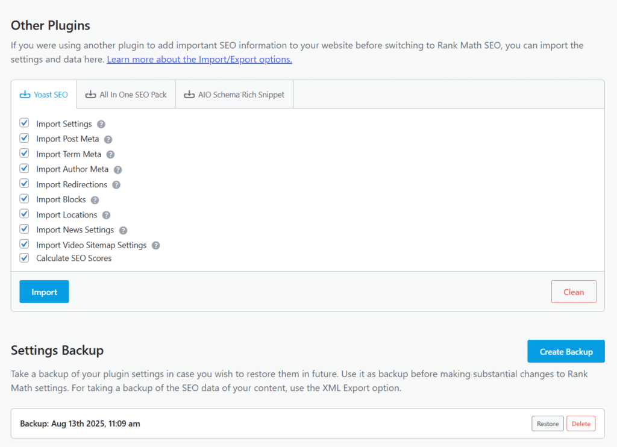This screenshot has height=447, width=617.
Task: Uncheck the Import Post Meta checkbox
Action: (24, 138)
